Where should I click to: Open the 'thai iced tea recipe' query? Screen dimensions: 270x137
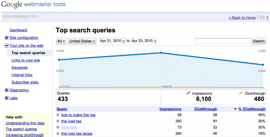[x=77, y=133]
